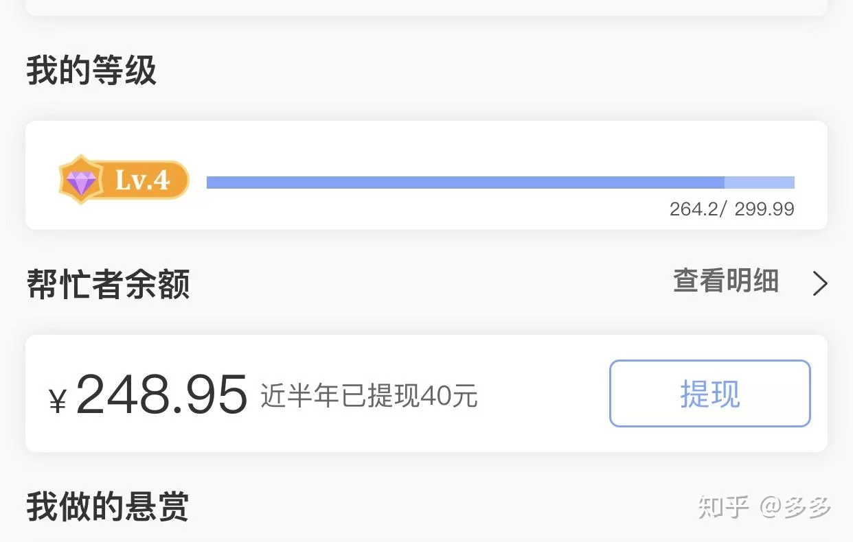This screenshot has height=542, width=853.
Task: Tap the 299.99 level target value
Action: tap(764, 209)
